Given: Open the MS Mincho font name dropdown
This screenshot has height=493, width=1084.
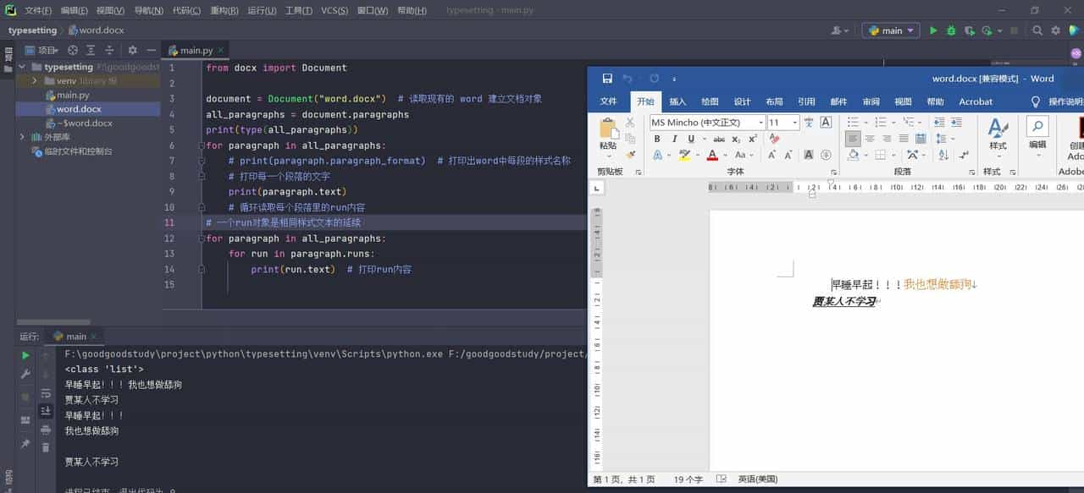Looking at the screenshot, I should pos(761,123).
